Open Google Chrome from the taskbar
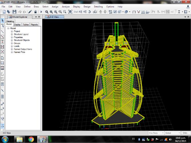The width and height of the screenshot is (191, 143). pos(31,139)
